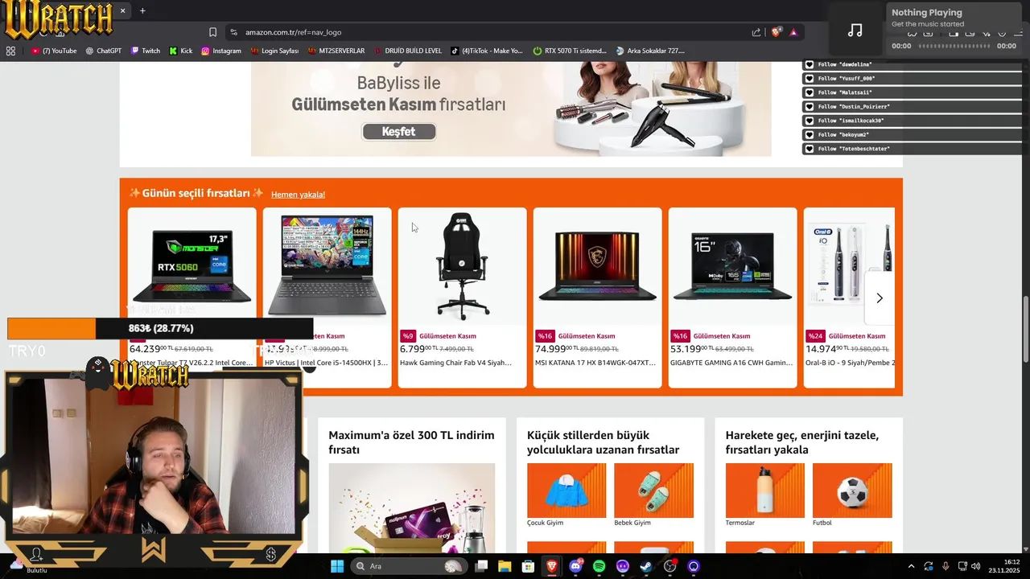Image resolution: width=1030 pixels, height=579 pixels.
Task: Click the 74.999 TL price text
Action: (x=555, y=349)
